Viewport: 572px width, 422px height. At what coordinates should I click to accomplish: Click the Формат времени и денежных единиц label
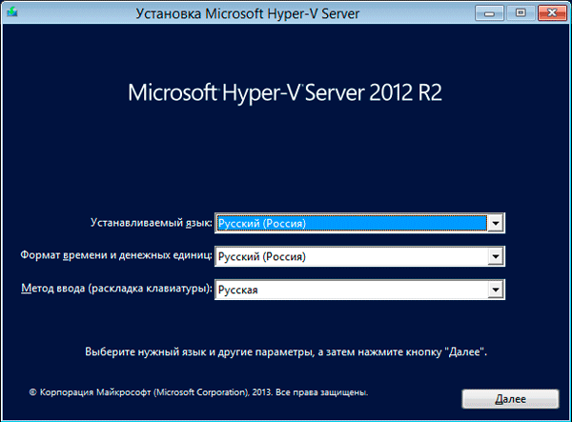(116, 255)
